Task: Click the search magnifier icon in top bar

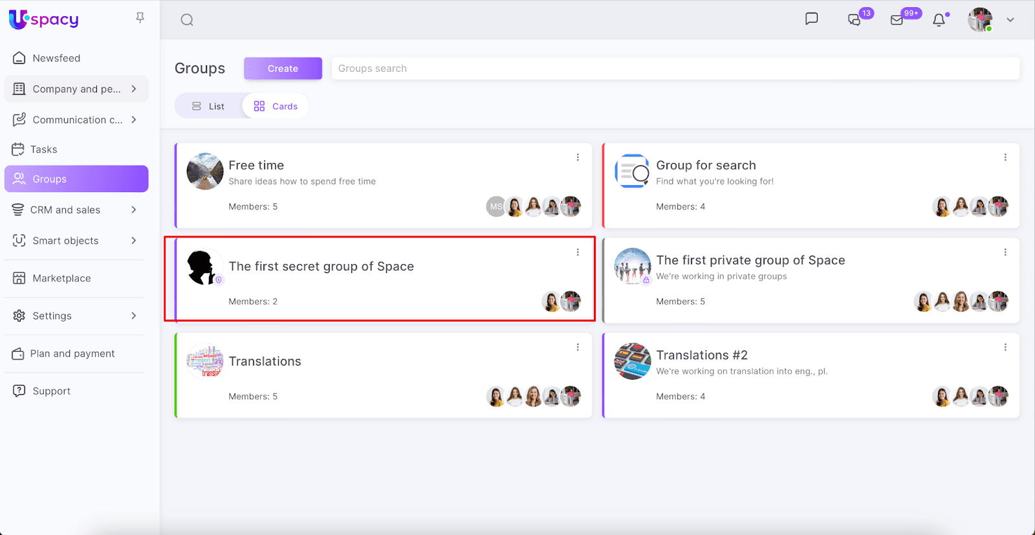Action: [x=187, y=20]
